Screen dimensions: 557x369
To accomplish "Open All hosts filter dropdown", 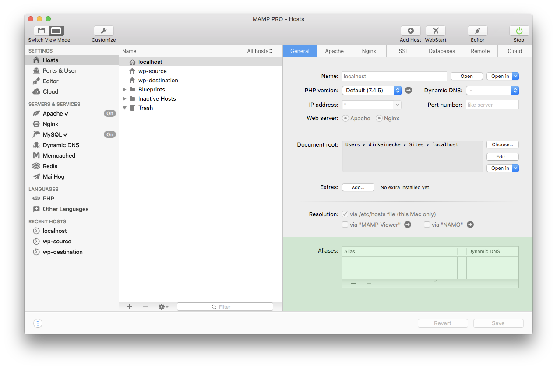I will pyautogui.click(x=260, y=51).
